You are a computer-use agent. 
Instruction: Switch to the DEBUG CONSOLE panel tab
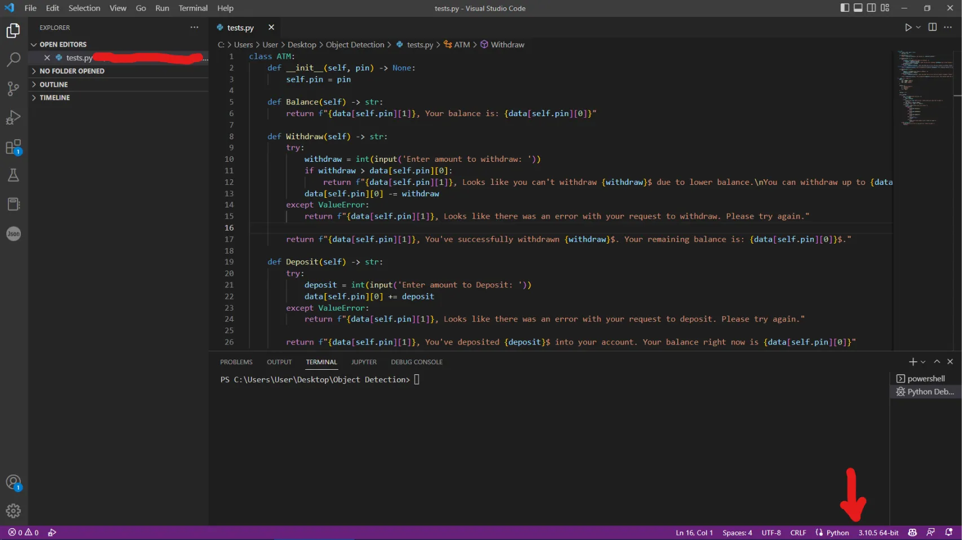(x=416, y=362)
